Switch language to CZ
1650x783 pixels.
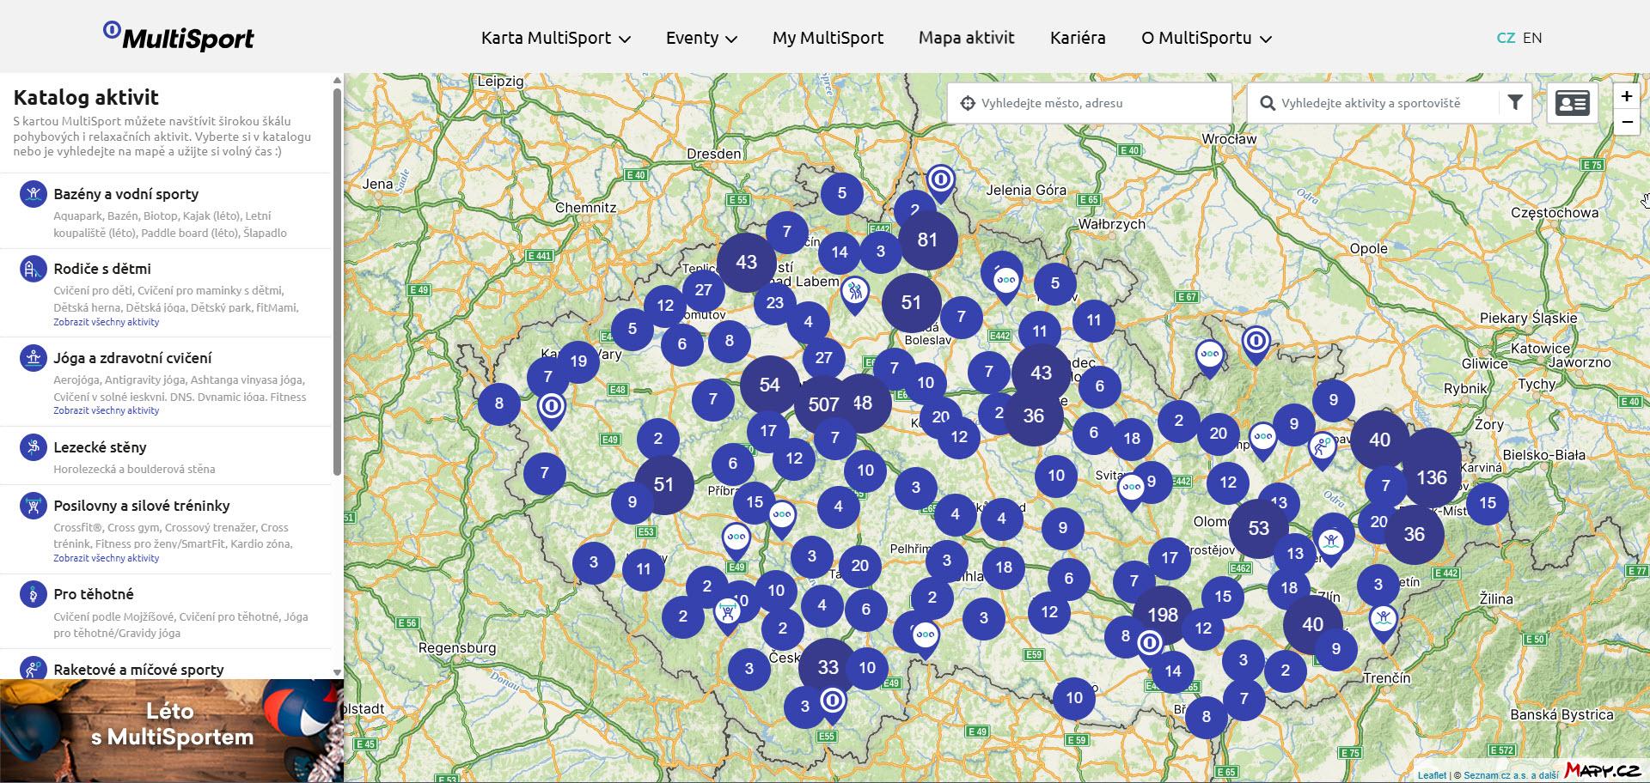pyautogui.click(x=1505, y=38)
